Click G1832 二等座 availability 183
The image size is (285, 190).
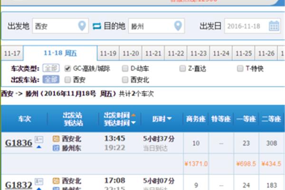coord(272,185)
